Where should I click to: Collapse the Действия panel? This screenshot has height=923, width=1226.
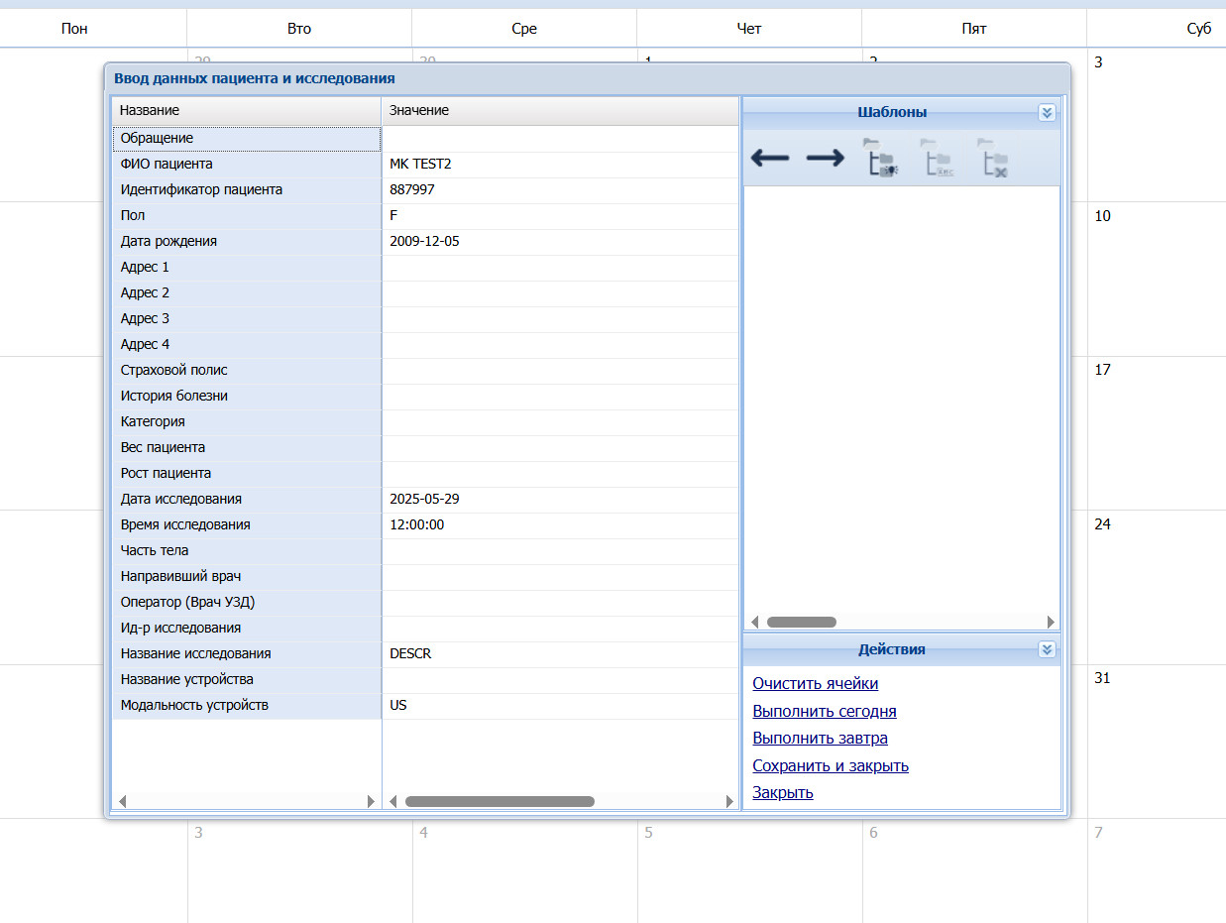[1048, 649]
